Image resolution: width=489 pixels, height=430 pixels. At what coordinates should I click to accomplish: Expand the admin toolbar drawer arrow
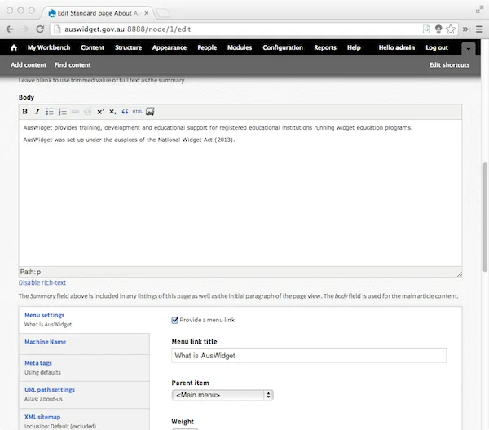[467, 48]
